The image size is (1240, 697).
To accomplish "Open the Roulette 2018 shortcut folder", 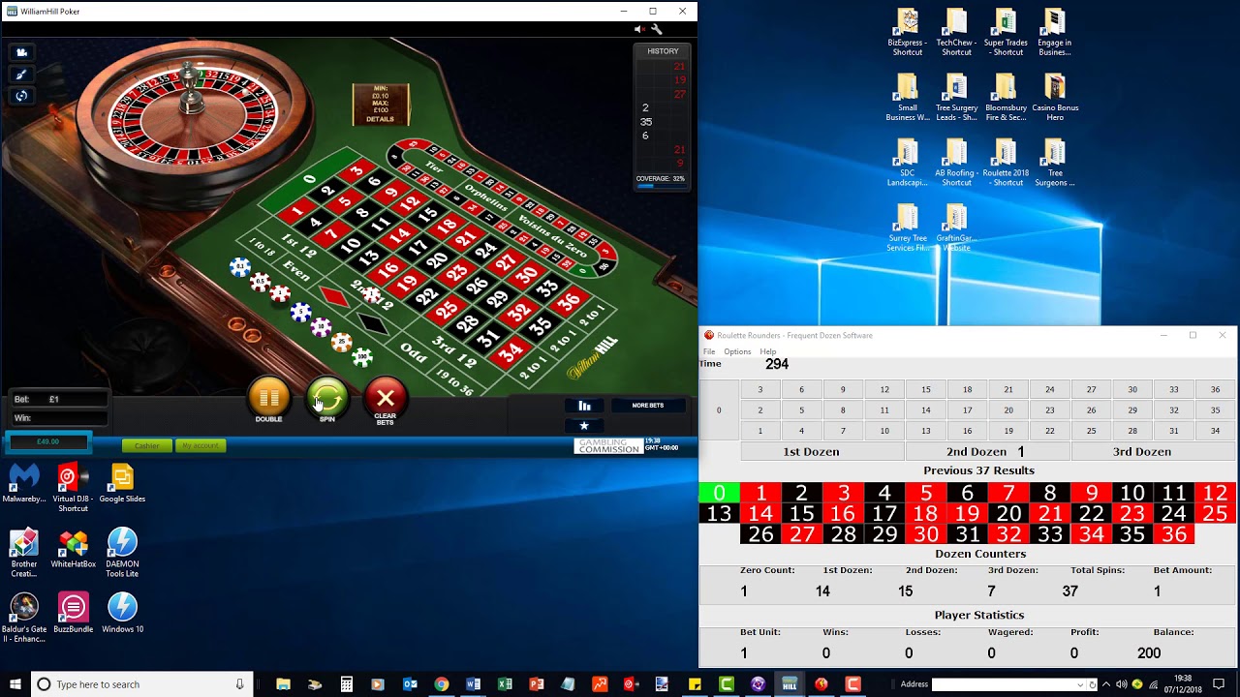I will click(1006, 163).
